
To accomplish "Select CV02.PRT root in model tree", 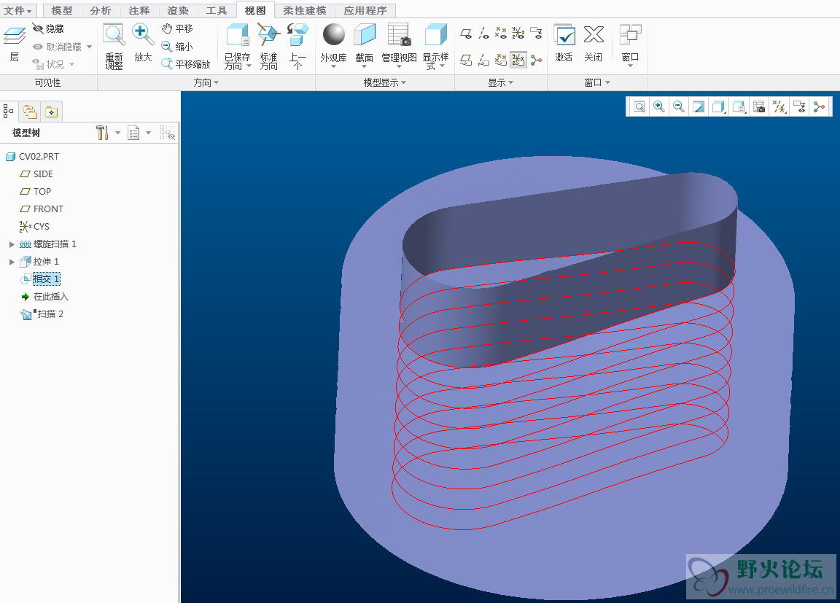I will tap(32, 156).
